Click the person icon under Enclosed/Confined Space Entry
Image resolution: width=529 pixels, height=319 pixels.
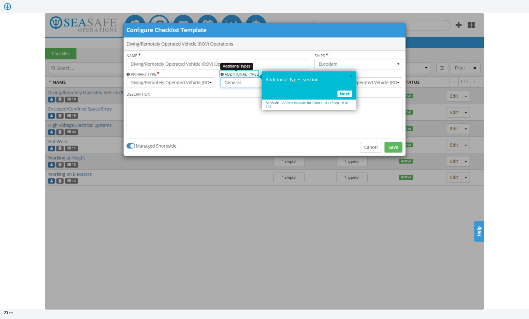[x=51, y=116]
